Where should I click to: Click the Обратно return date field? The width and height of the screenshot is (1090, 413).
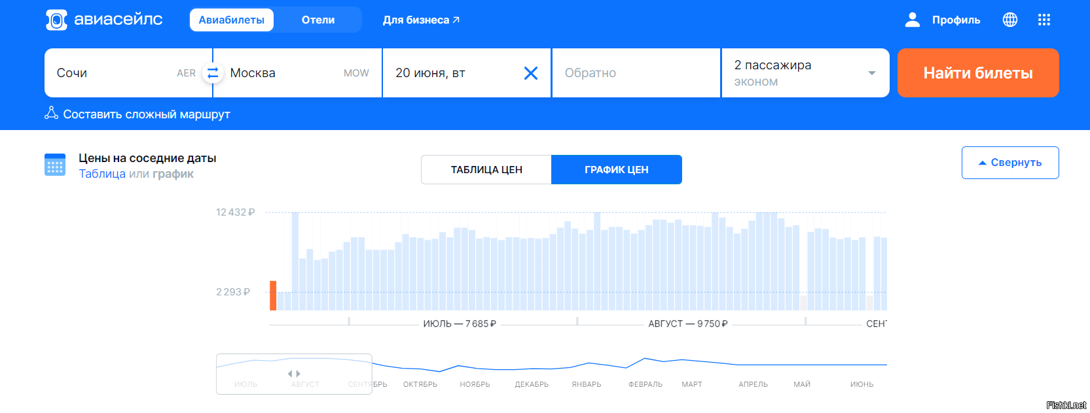pyautogui.click(x=636, y=73)
